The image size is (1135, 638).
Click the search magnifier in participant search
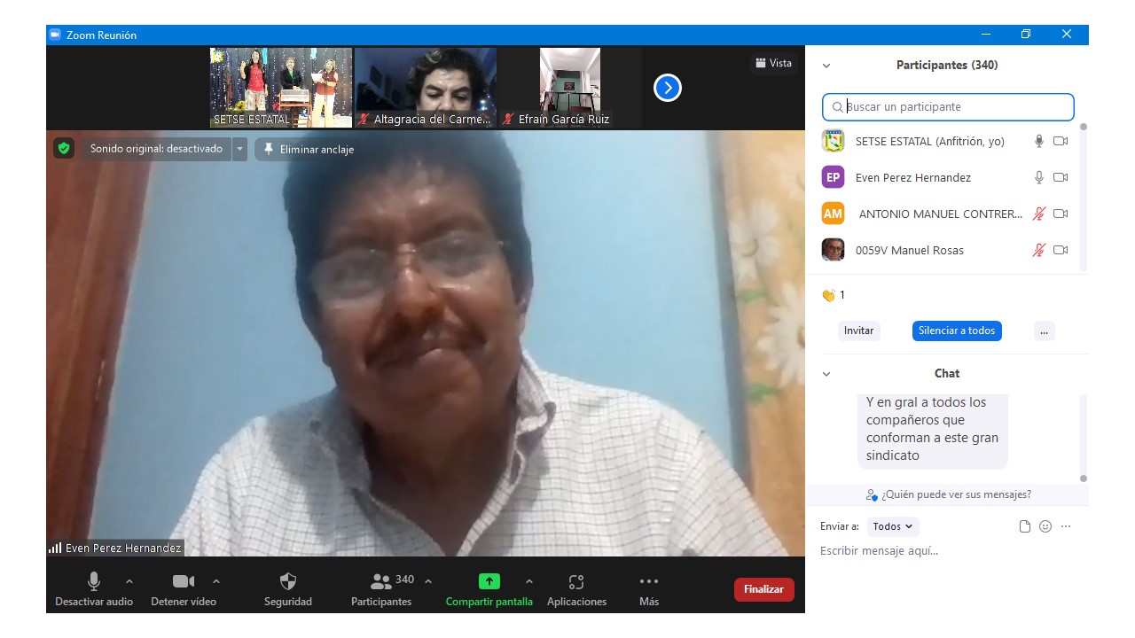tap(837, 107)
